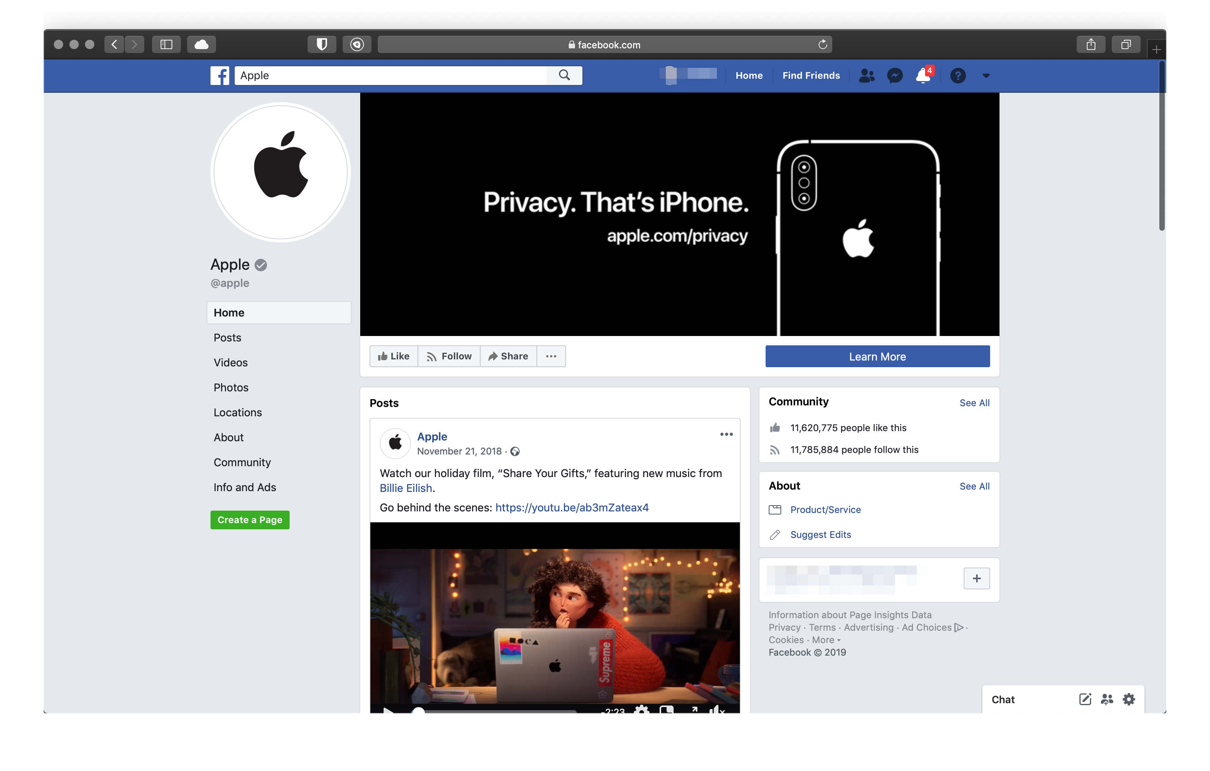1210x771 pixels.
Task: Open the youtu.be behind the scenes link
Action: (x=572, y=508)
